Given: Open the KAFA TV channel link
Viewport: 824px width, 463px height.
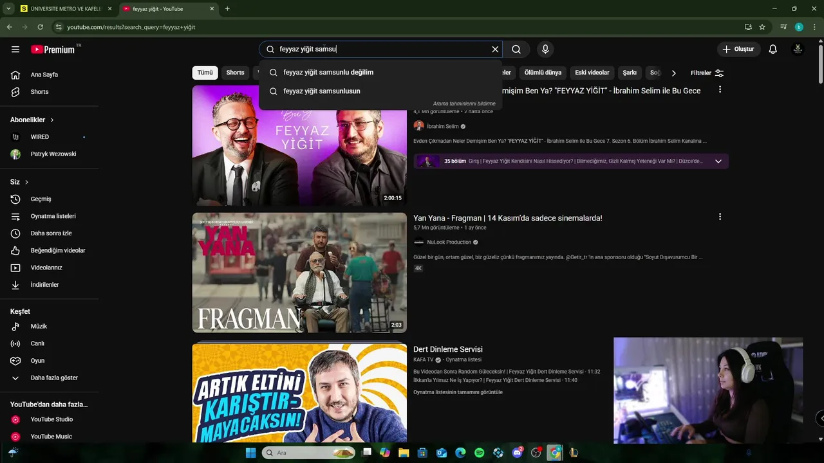Looking at the screenshot, I should click(424, 359).
